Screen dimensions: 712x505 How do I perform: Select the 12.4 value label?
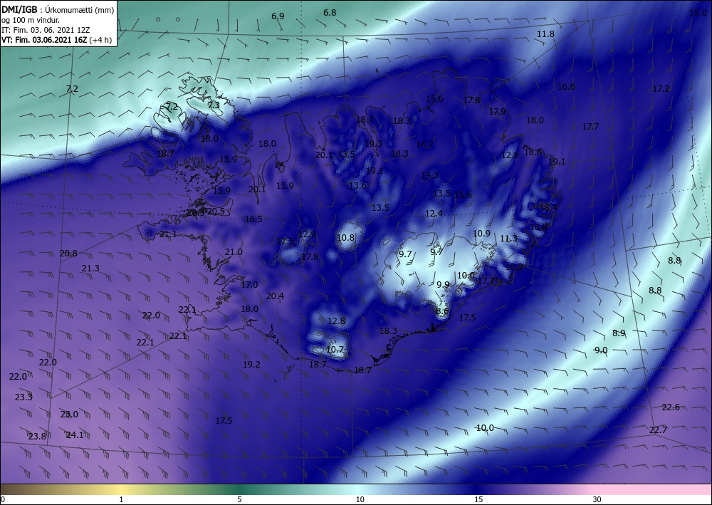point(434,214)
